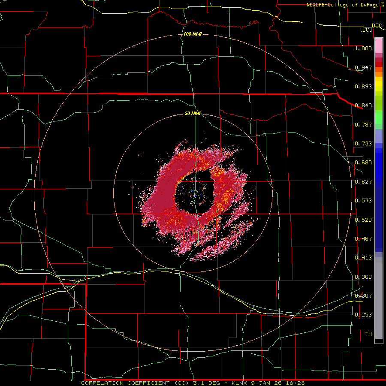Click the 9 JAN 26 18:28 timestamp
The height and width of the screenshot is (386, 386).
278,383
